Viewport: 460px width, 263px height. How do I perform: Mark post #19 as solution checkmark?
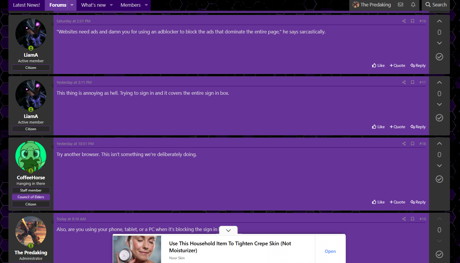pyautogui.click(x=439, y=254)
